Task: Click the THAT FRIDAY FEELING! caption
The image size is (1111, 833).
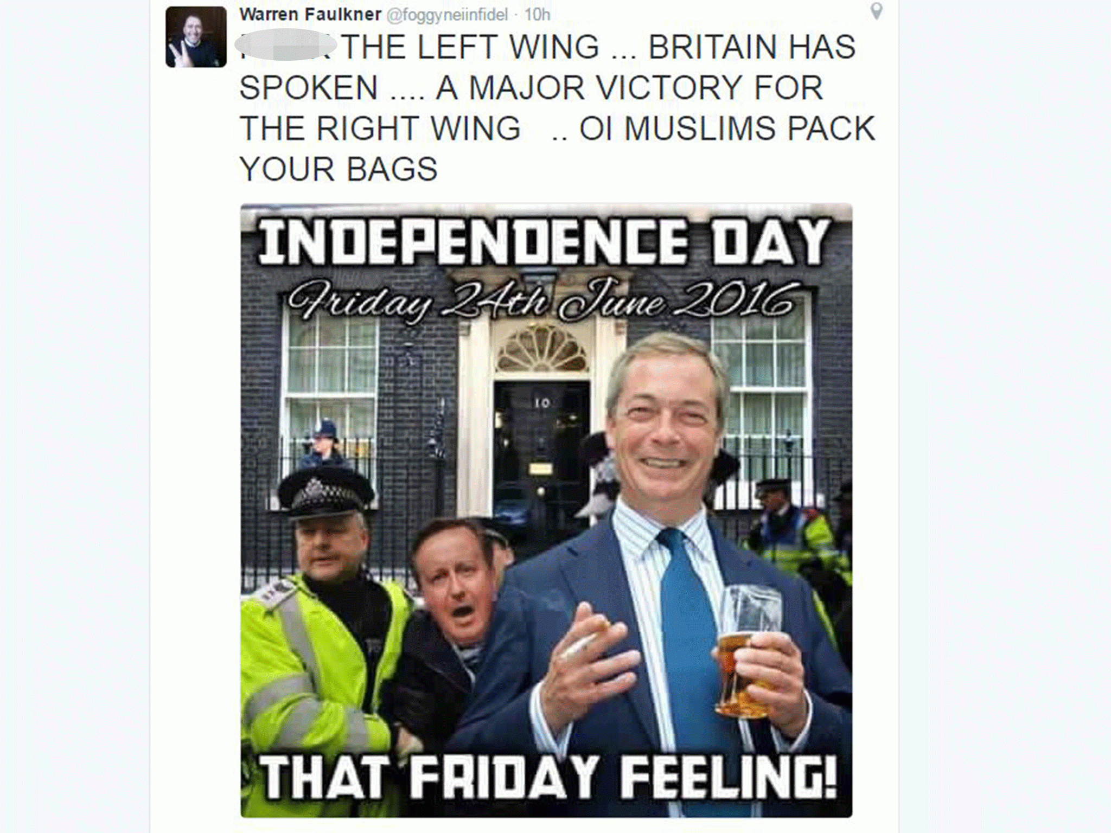Action: 548,777
